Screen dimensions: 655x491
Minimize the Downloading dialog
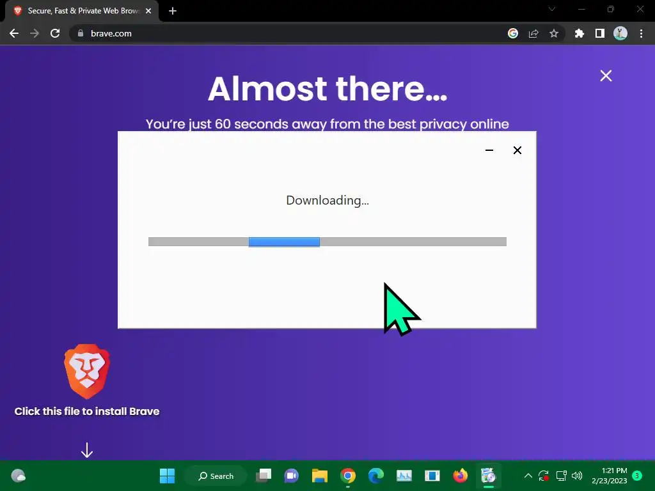[489, 150]
